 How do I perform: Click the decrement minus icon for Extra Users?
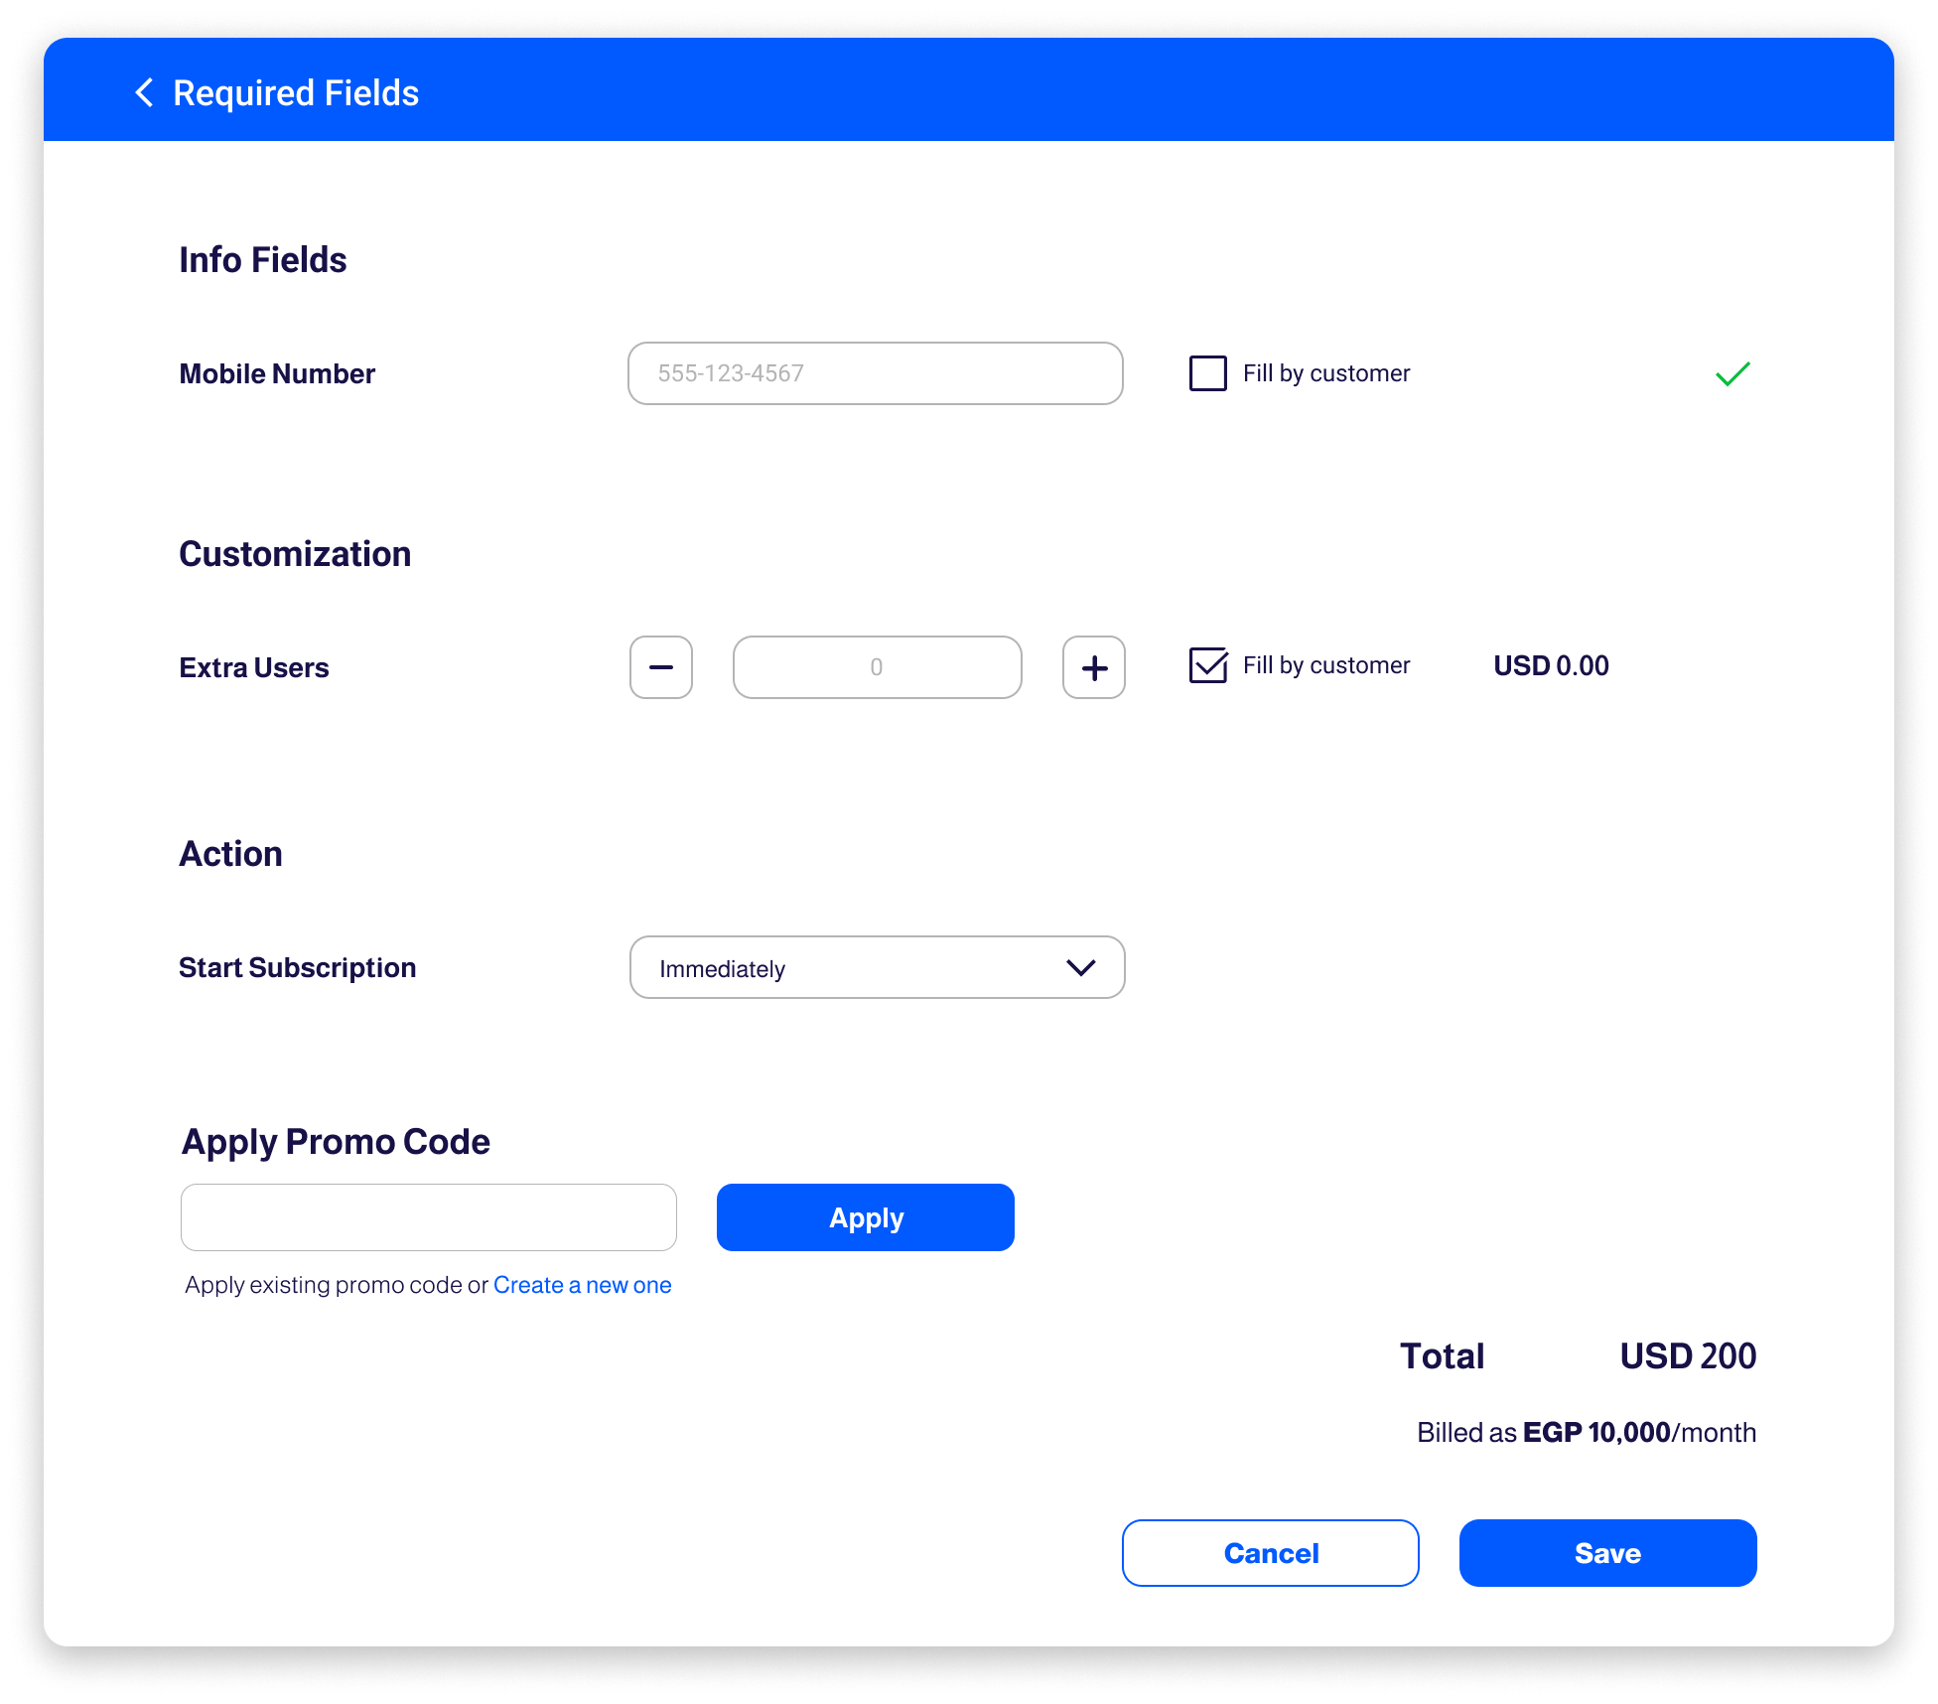coord(659,665)
